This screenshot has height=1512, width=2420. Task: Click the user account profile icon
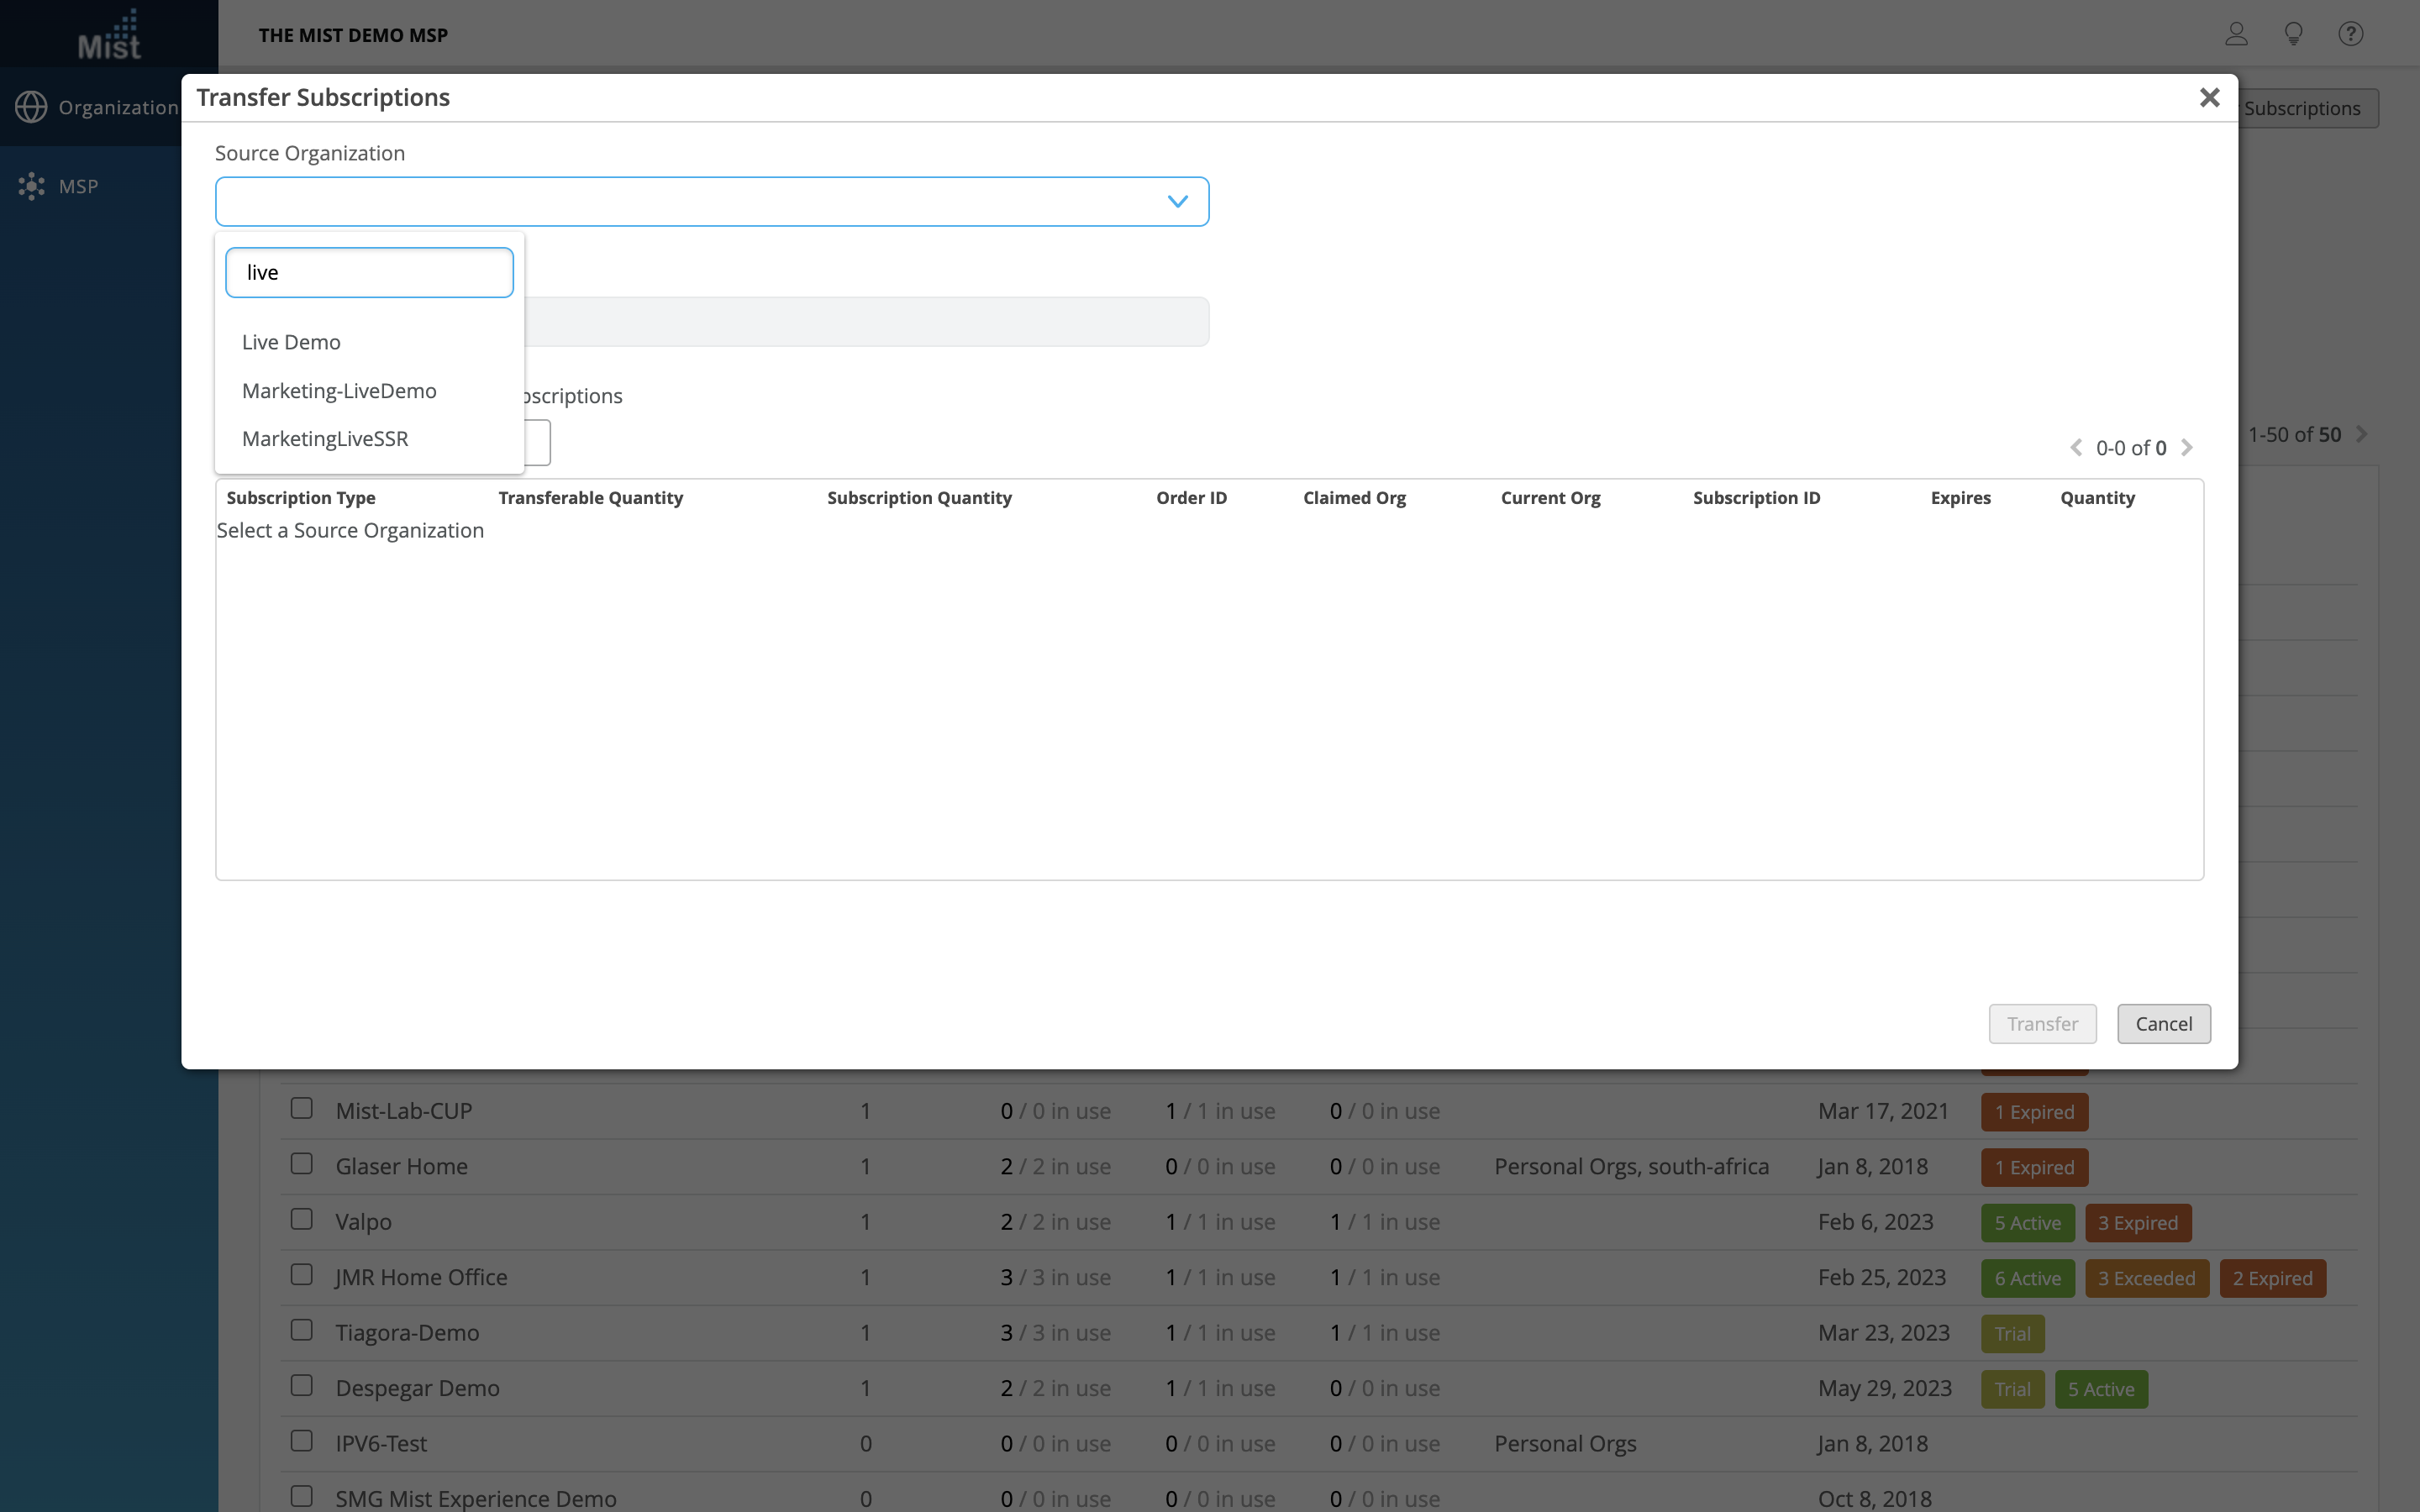(2236, 34)
